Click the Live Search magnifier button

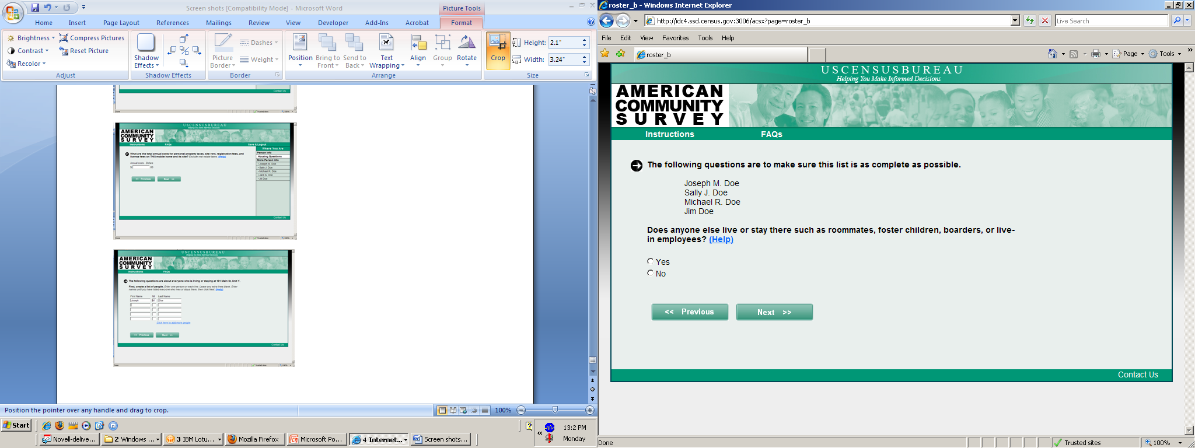coord(1177,21)
